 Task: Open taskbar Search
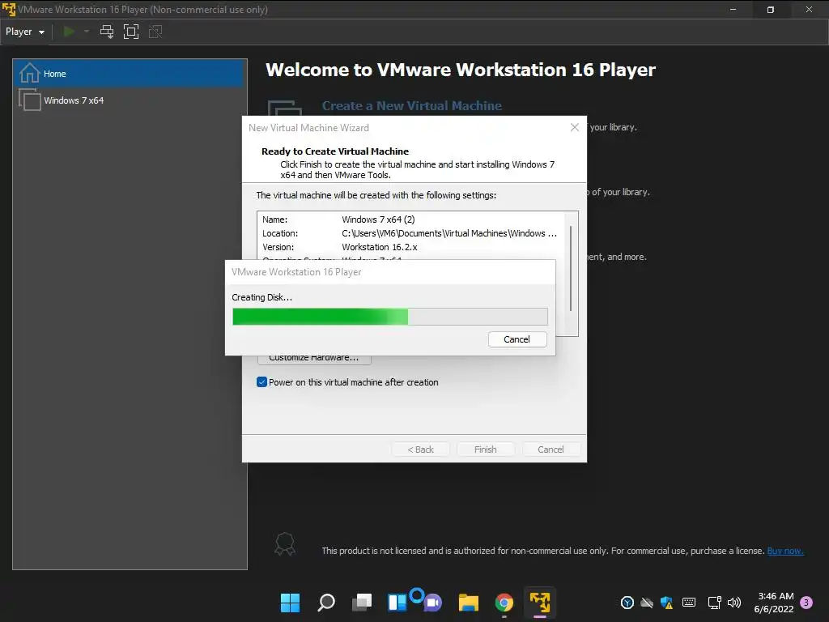[x=326, y=603]
